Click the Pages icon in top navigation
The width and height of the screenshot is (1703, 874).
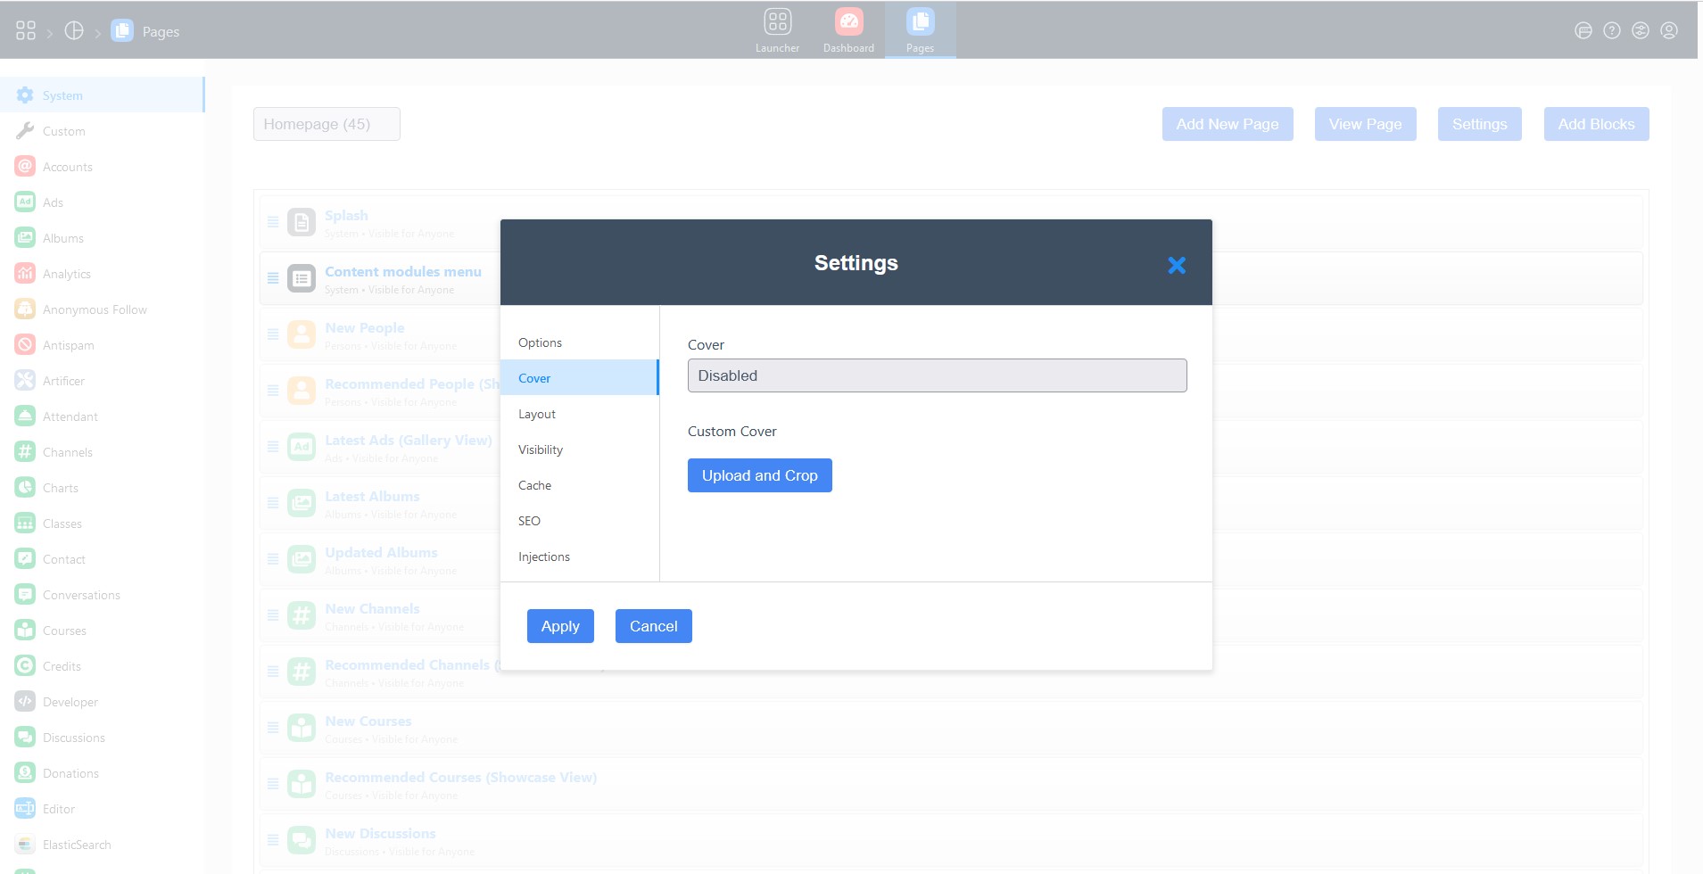pyautogui.click(x=920, y=22)
